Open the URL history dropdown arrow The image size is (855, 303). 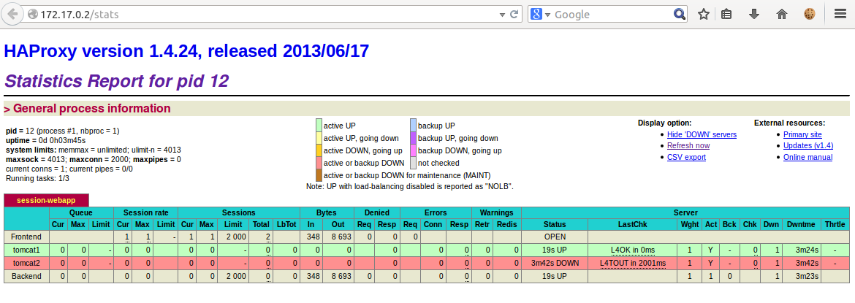coord(502,15)
